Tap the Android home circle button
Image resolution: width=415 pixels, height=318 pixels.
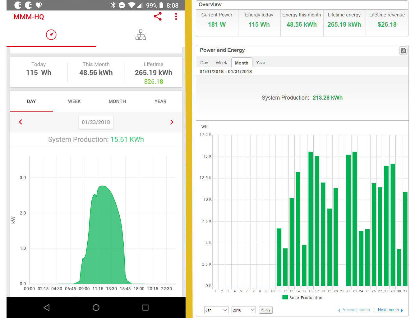[x=96, y=307]
